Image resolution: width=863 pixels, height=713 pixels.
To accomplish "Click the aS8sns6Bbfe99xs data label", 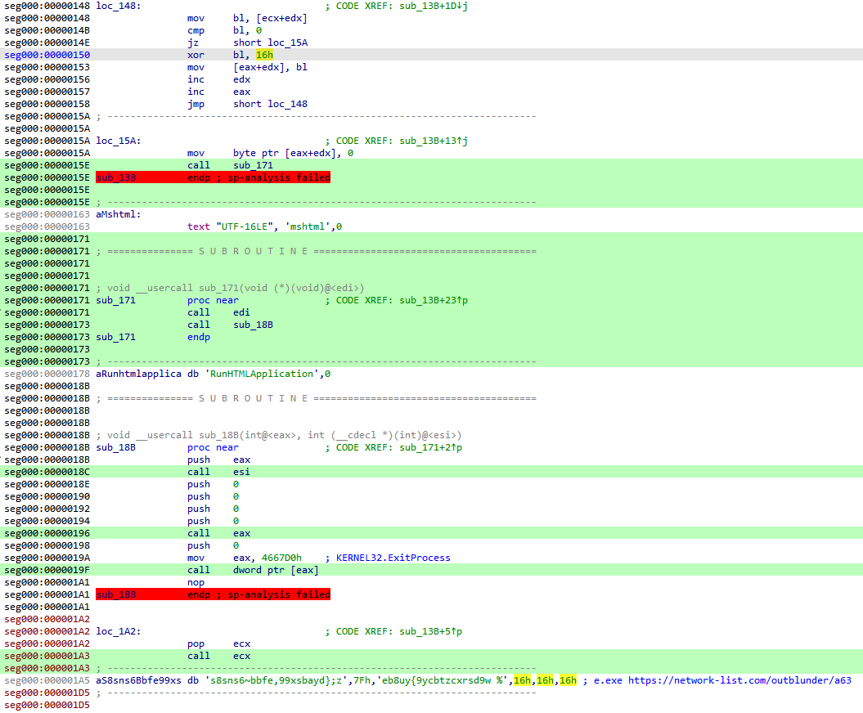I will [139, 680].
